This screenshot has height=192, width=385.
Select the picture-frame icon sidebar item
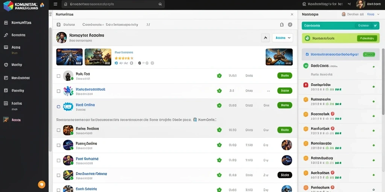pyautogui.click(x=6, y=47)
